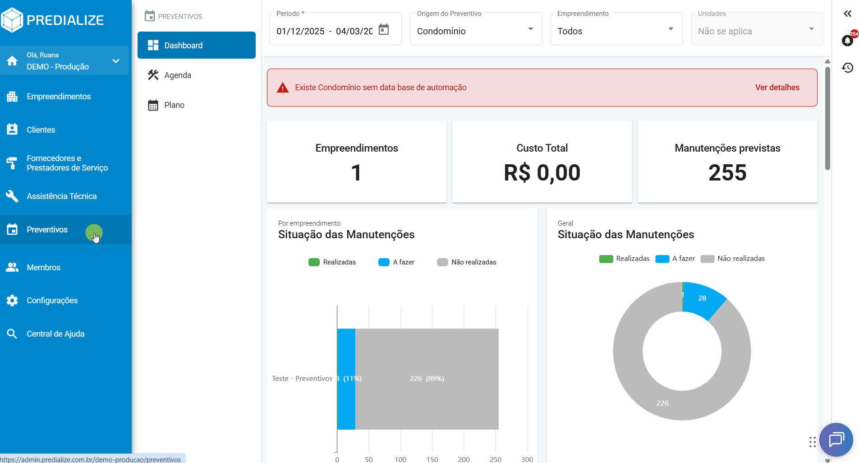Collapse the DEMO - Produção account chevron

116,60
